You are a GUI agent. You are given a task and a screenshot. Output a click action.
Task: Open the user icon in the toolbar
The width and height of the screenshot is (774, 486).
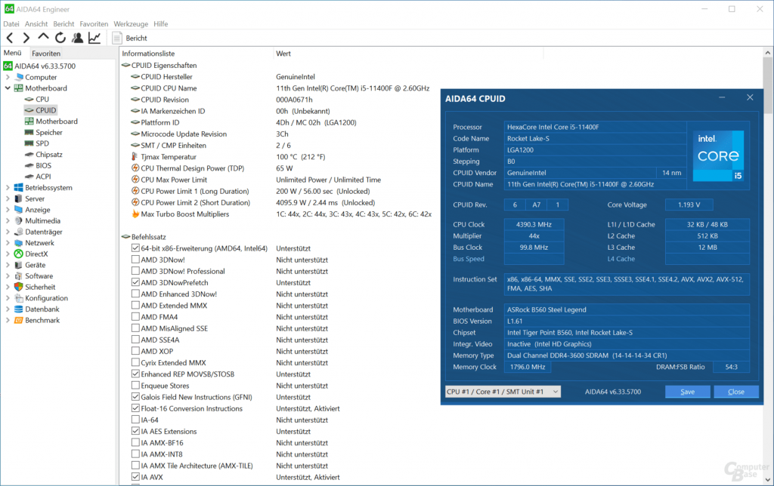click(78, 38)
